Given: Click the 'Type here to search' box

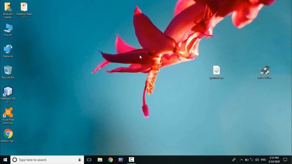Looking at the screenshot, I should point(47,160).
